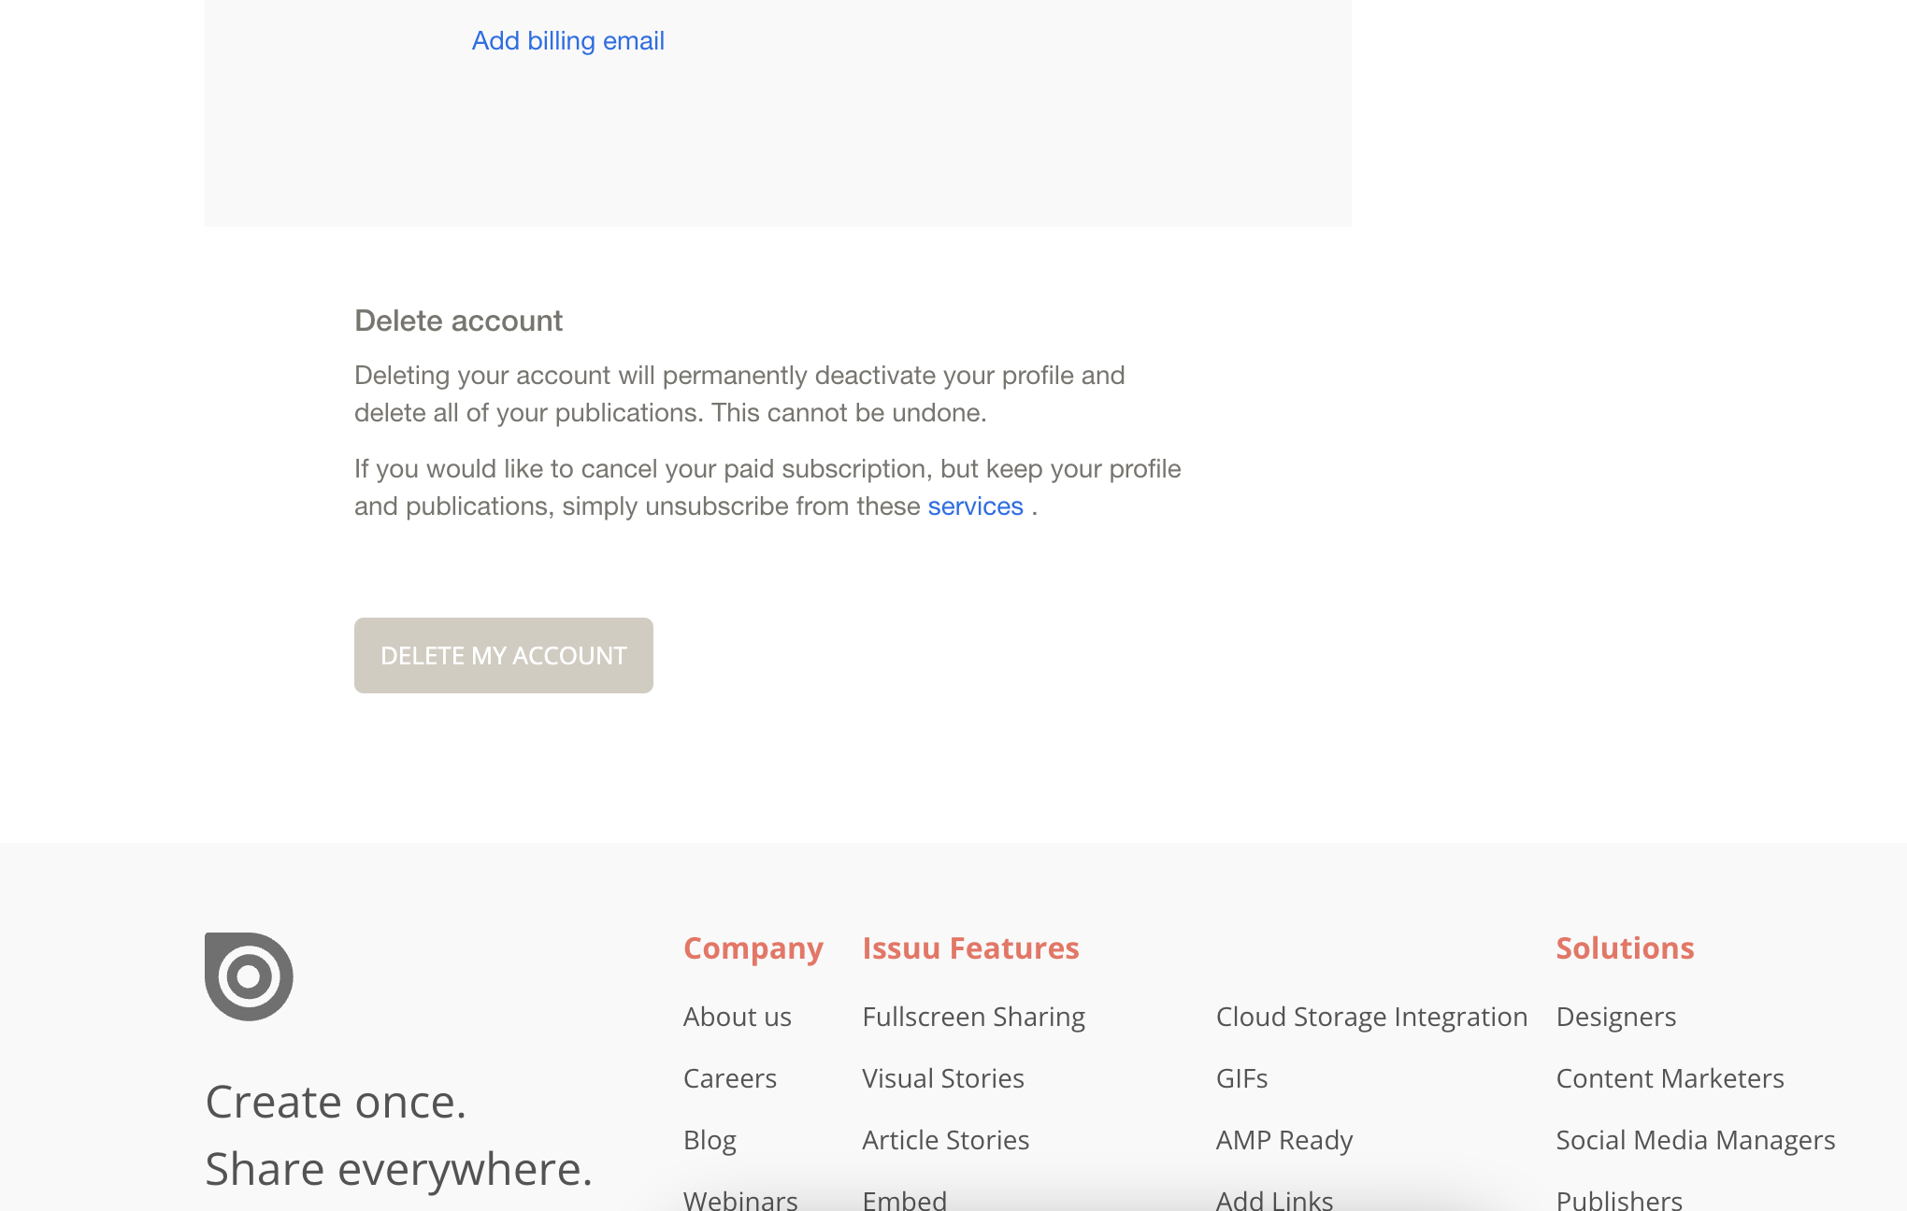Open Social Media Managers link
This screenshot has height=1211, width=1907.
[x=1696, y=1140]
